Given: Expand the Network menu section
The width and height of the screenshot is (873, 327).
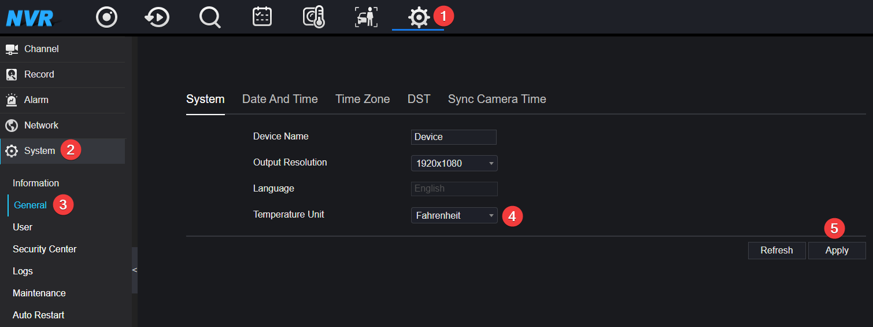Looking at the screenshot, I should point(62,126).
